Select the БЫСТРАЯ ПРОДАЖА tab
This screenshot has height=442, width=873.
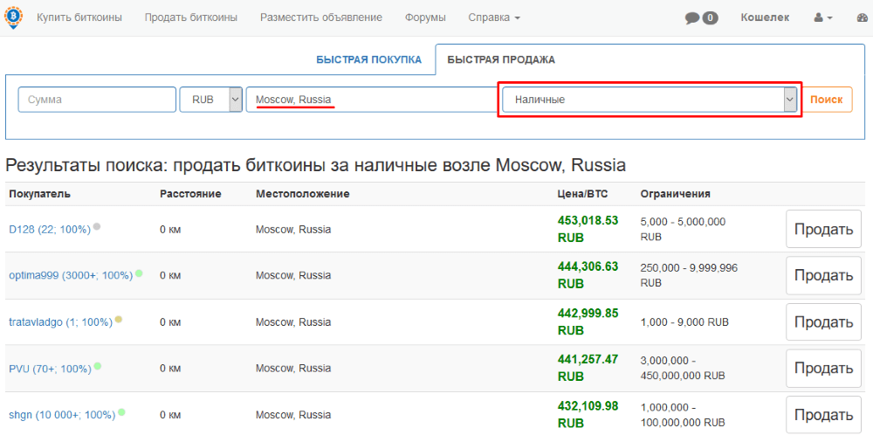501,59
